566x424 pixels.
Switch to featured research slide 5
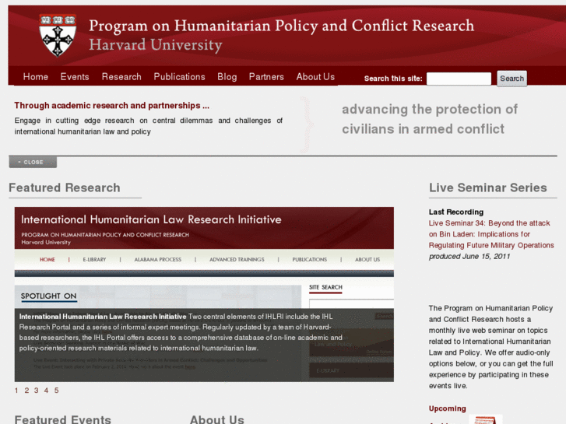click(x=56, y=391)
